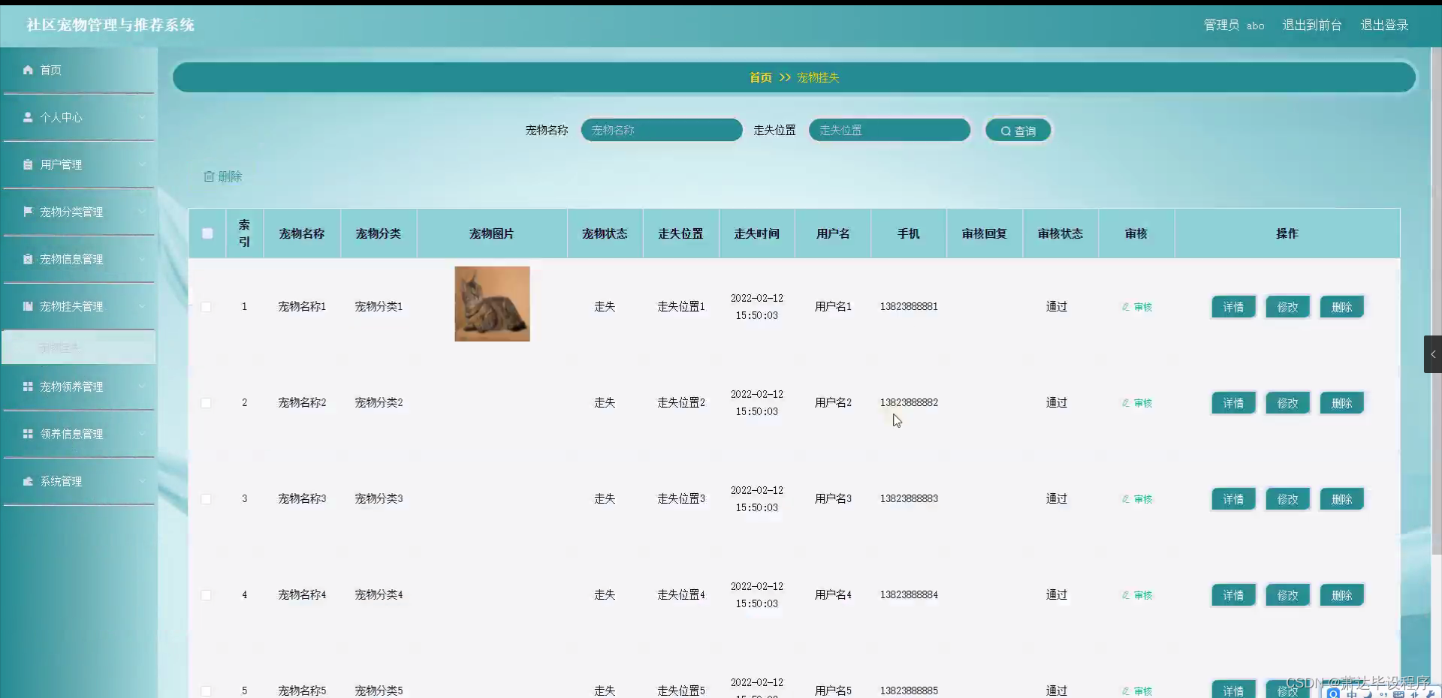Click 修改 for row 宠物名称2
This screenshot has width=1442, height=698.
[x=1287, y=403]
